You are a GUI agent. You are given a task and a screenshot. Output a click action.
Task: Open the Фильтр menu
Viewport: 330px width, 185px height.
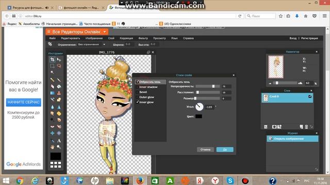(143, 38)
